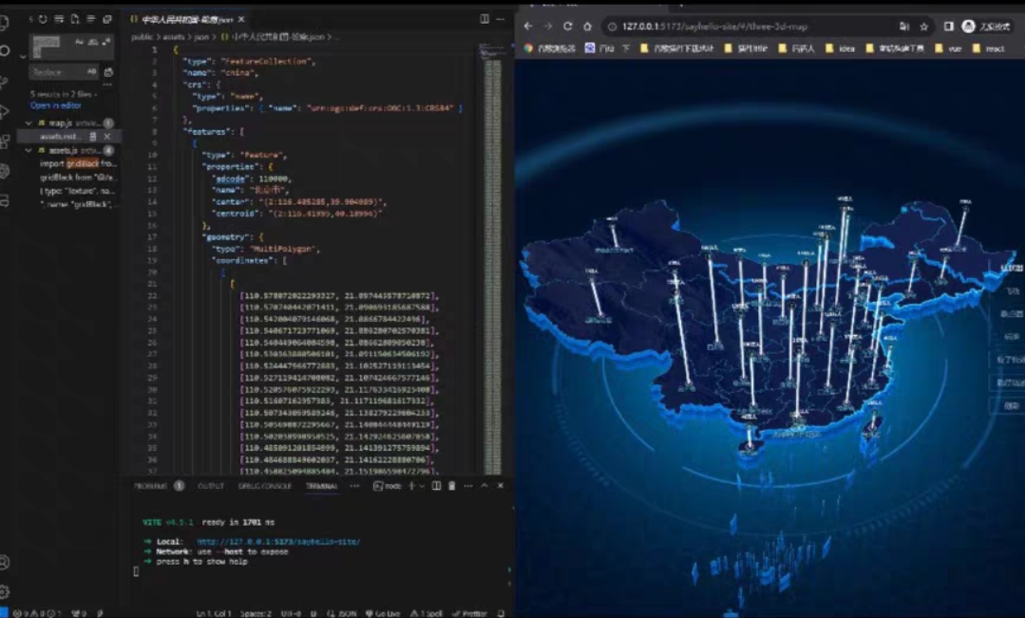Click 'Ln 1, Col 1' in the status bar
This screenshot has height=618, width=1025.
point(214,613)
